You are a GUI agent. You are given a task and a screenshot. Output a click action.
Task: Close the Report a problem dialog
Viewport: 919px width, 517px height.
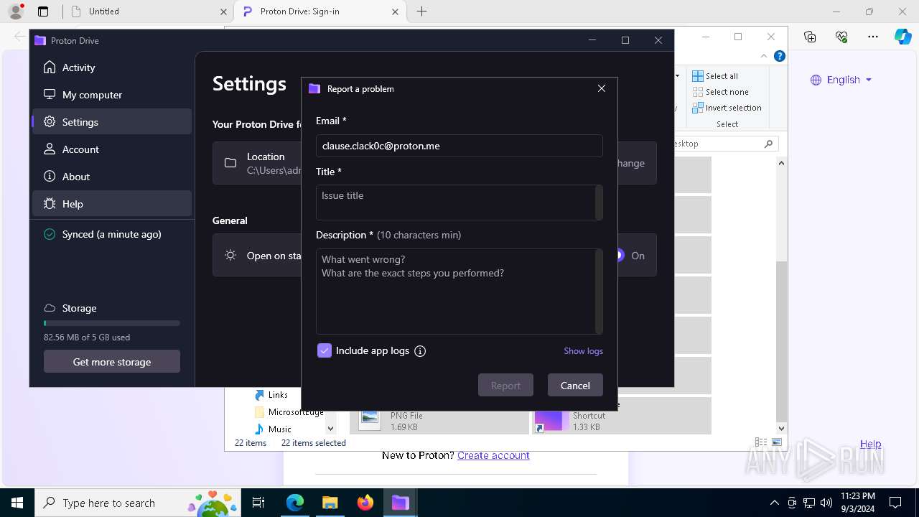tap(602, 88)
